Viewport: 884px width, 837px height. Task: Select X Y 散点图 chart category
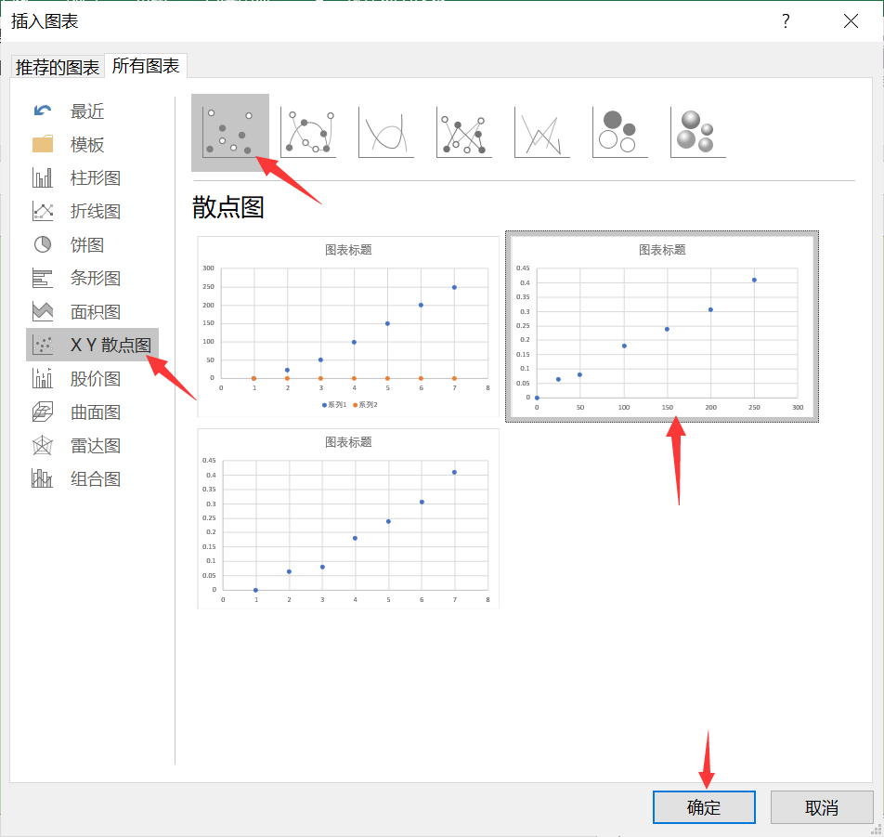coord(92,345)
